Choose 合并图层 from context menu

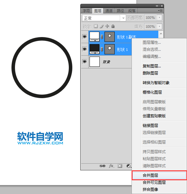point(159,175)
